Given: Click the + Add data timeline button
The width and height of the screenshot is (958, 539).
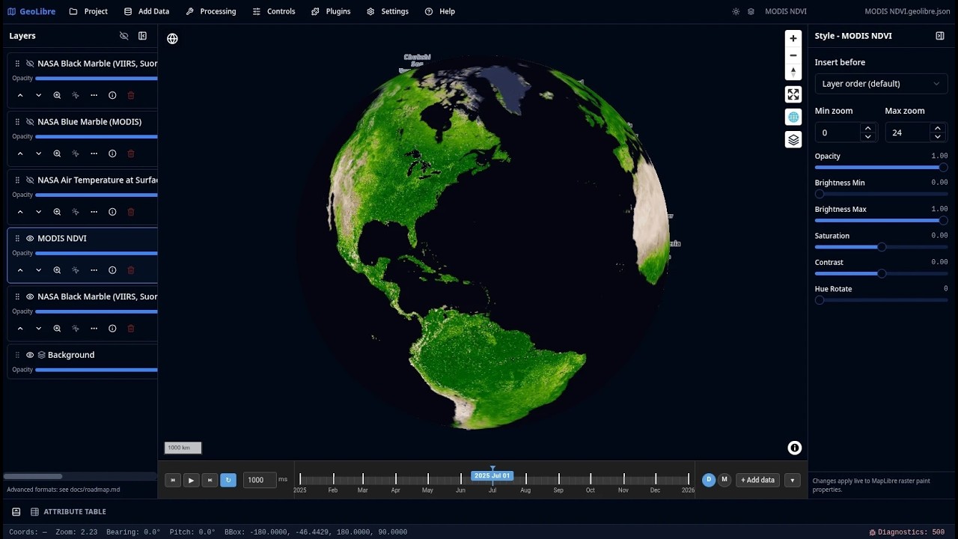Looking at the screenshot, I should tap(757, 480).
